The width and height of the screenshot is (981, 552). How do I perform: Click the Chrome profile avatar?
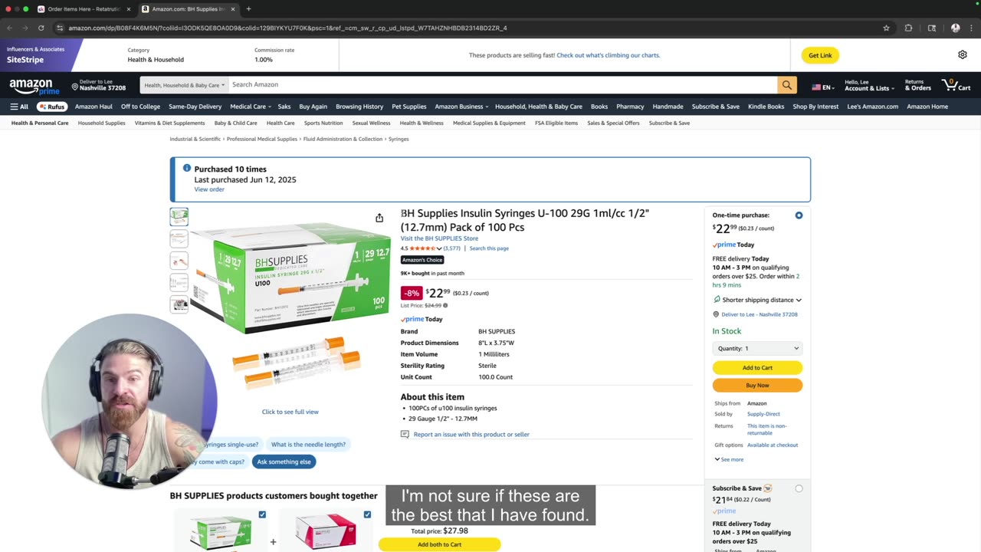coord(955,28)
